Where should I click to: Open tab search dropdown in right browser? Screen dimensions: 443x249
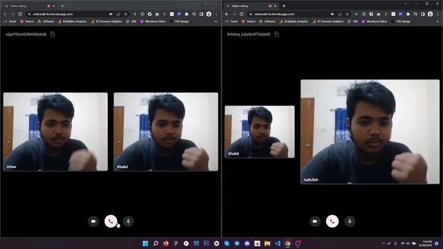406,3
